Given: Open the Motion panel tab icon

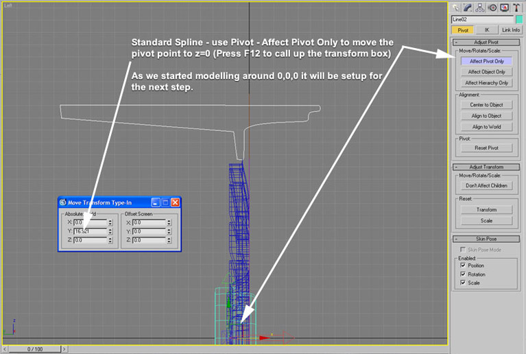Looking at the screenshot, I should pyautogui.click(x=492, y=8).
